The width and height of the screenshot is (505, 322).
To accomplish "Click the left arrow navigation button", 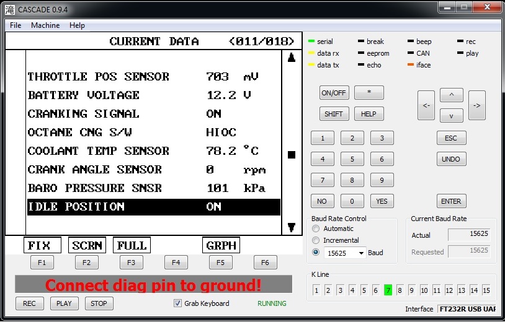I will (426, 105).
